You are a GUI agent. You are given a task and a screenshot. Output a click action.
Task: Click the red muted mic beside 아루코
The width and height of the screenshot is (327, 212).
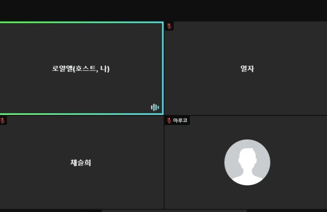coord(169,120)
